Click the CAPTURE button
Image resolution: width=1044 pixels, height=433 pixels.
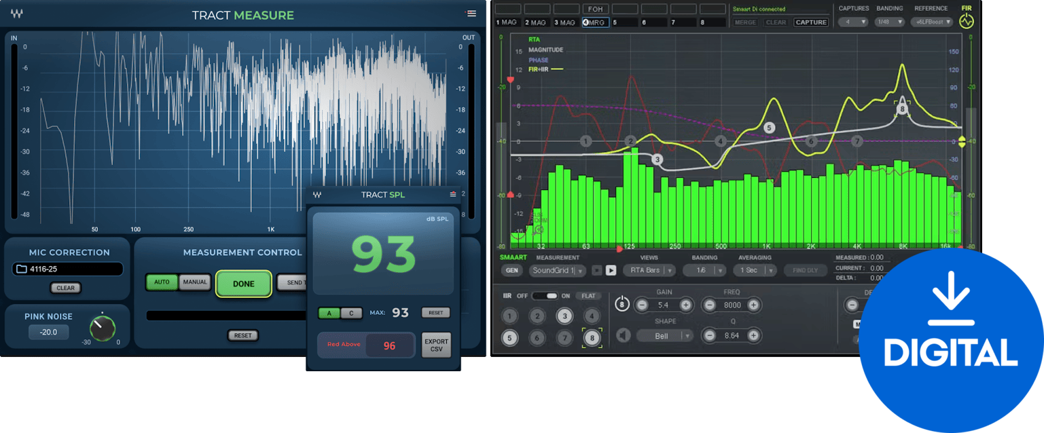[x=811, y=22]
